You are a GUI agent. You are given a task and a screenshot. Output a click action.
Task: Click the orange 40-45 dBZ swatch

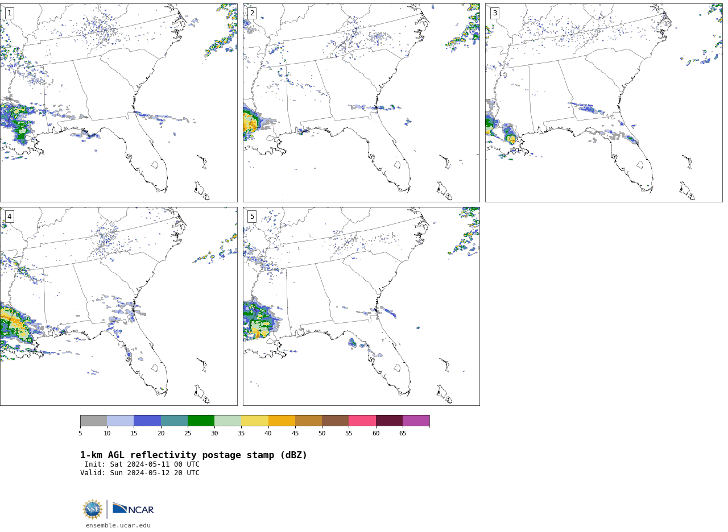282,421
